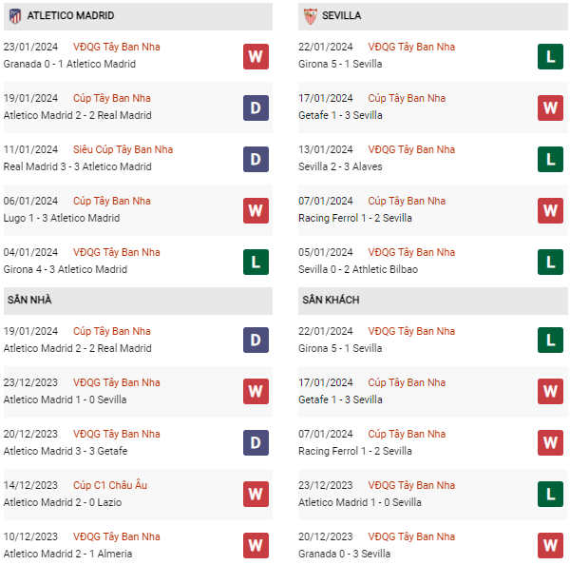
Task: Click L badge for Sevilla 0-2 Athletic Bilbao
Action: click(550, 262)
